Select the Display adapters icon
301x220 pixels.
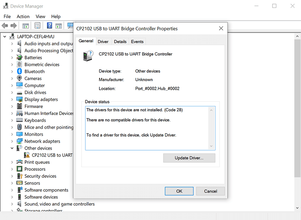tap(19, 99)
